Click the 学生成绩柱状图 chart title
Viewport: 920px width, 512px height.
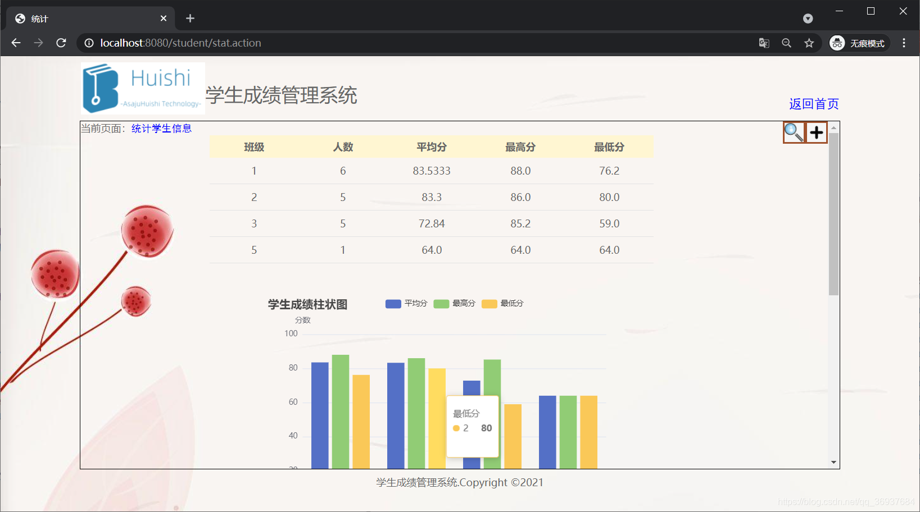point(307,304)
